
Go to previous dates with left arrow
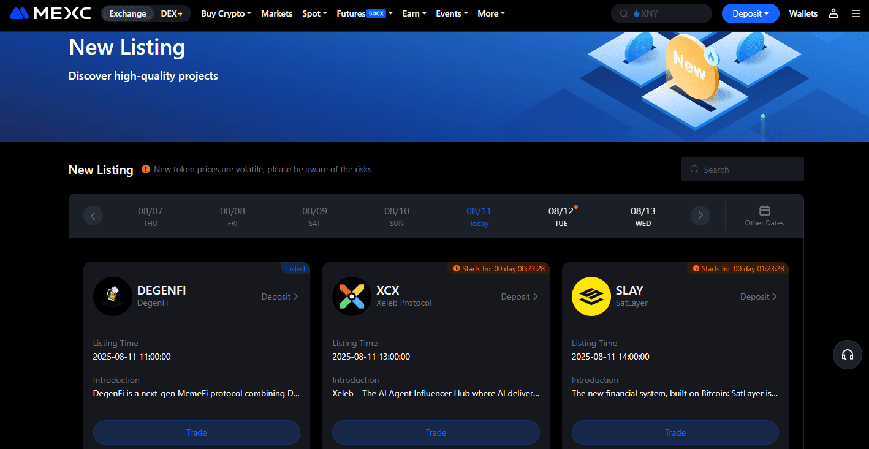pos(93,216)
